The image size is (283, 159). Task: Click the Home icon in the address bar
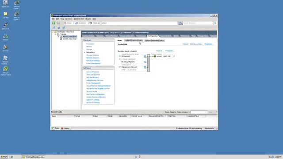click(x=65, y=23)
